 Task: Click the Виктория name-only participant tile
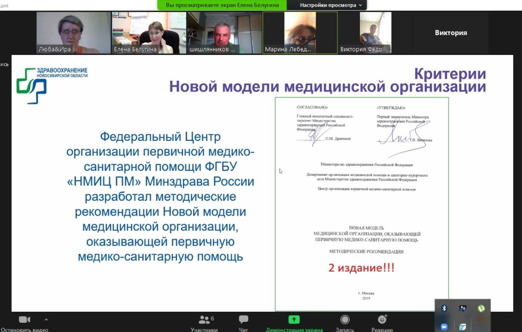tap(451, 33)
